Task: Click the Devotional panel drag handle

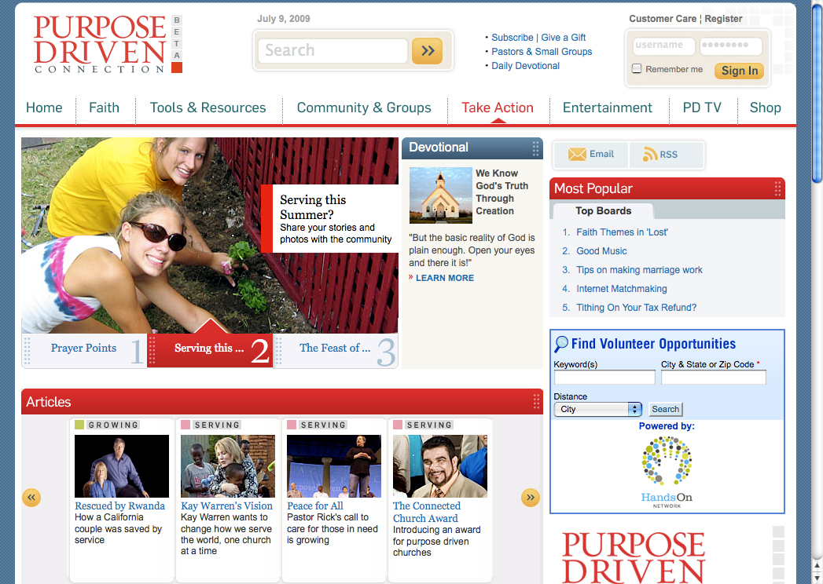Action: (x=535, y=148)
